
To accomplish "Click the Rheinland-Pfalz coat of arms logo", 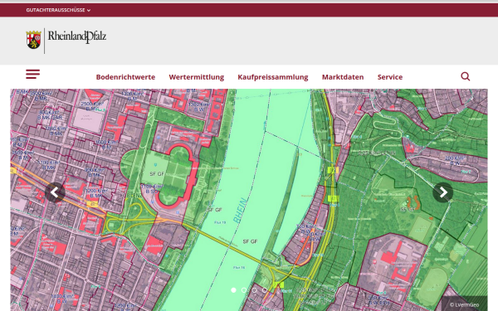I will (34, 40).
